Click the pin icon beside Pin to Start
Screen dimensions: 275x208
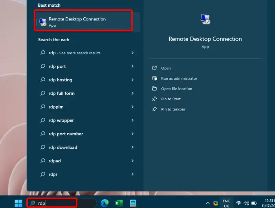[154, 99]
